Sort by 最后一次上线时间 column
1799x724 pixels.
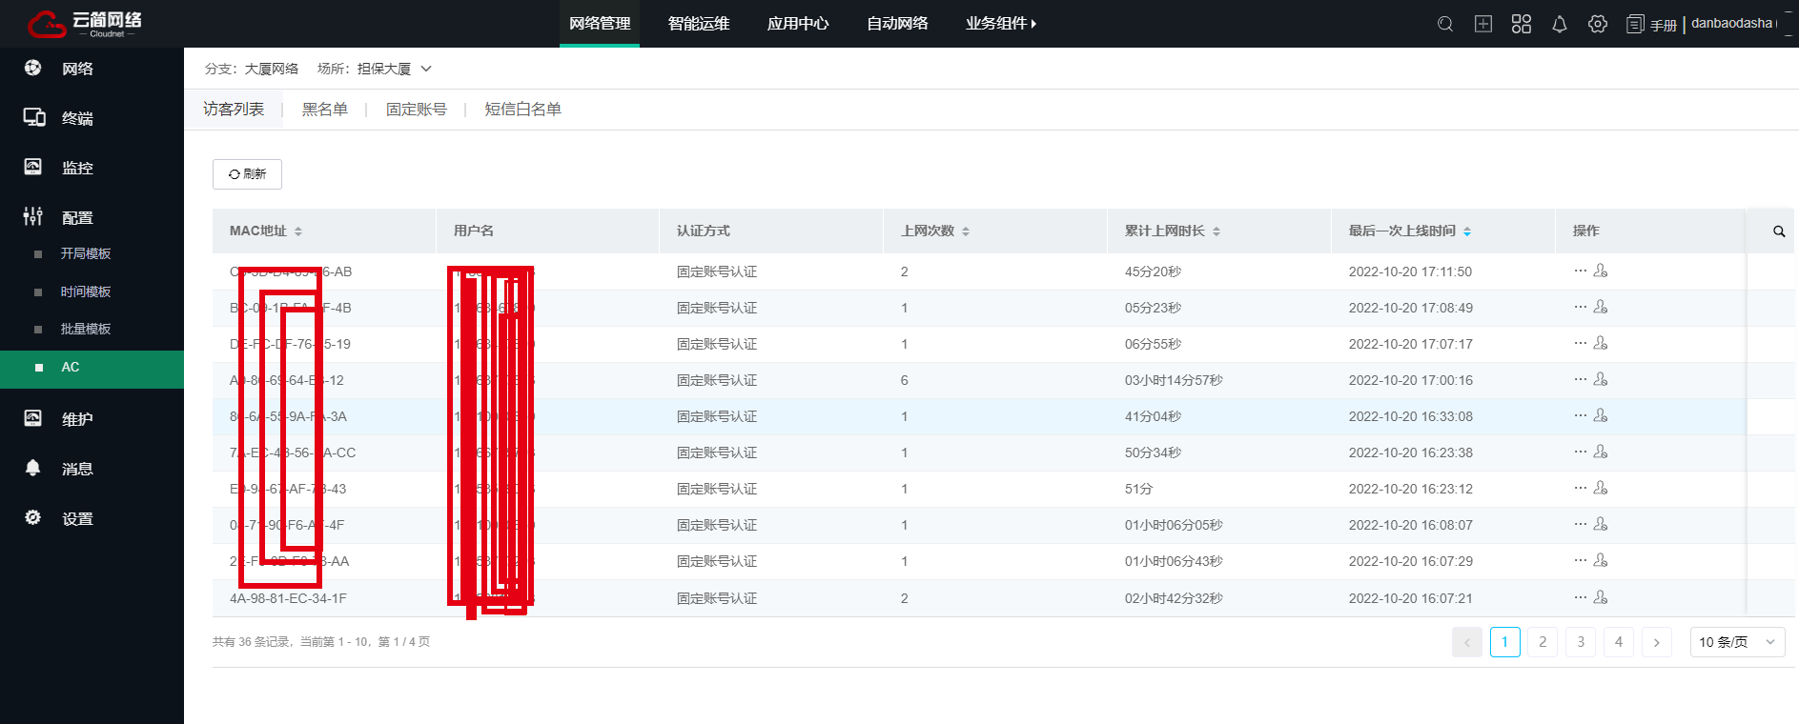[1467, 231]
